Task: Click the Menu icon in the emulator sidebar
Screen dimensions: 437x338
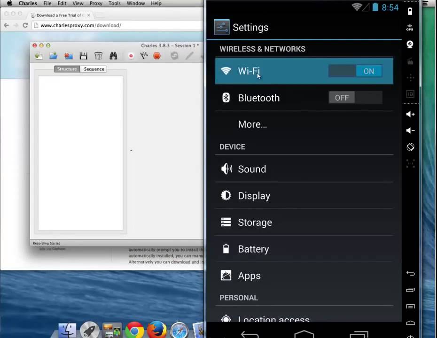Action: (410, 306)
